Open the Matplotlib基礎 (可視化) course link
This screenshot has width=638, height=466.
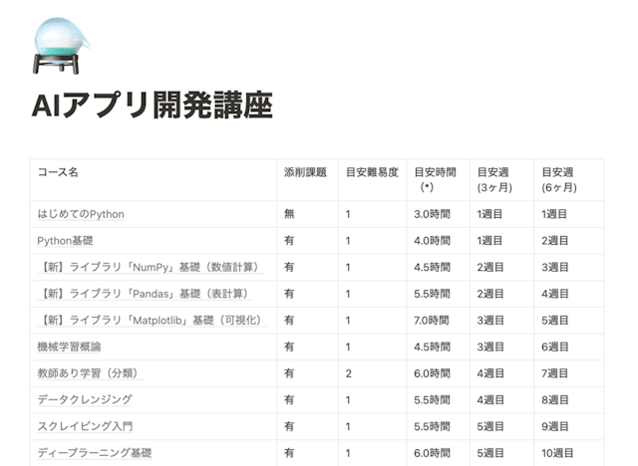(x=152, y=321)
